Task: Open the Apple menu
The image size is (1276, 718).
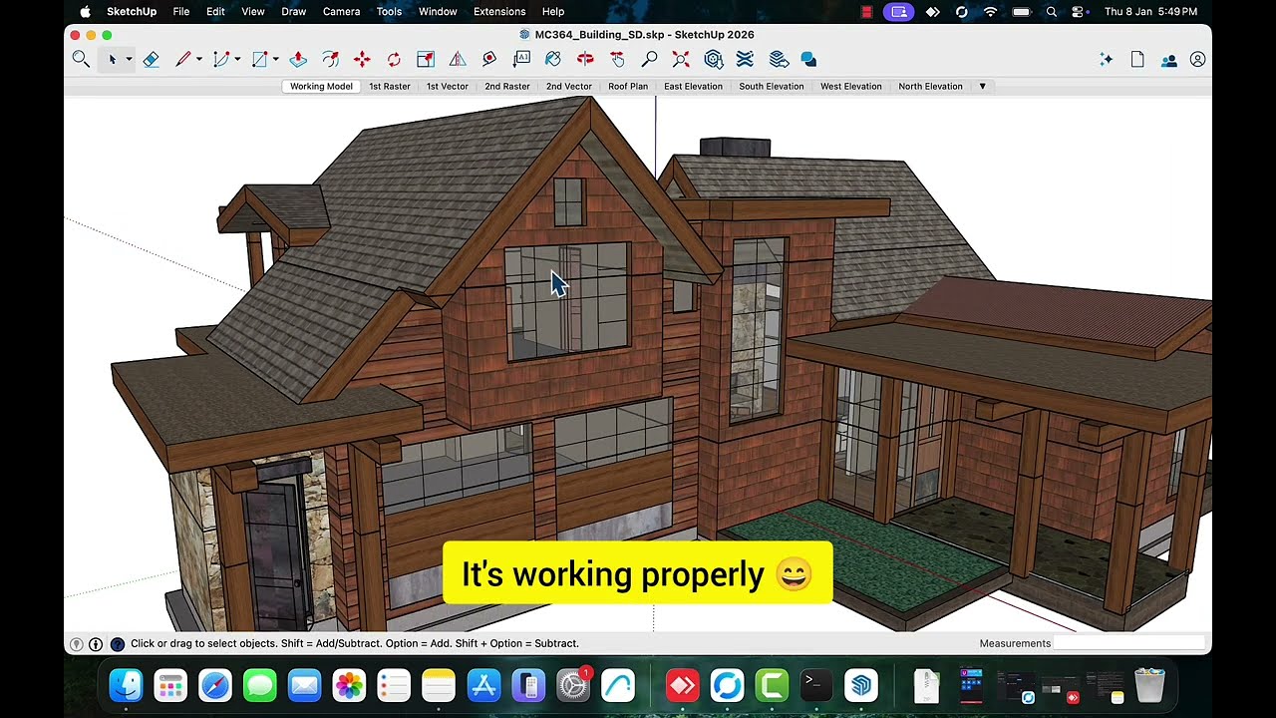Action: pos(85,12)
